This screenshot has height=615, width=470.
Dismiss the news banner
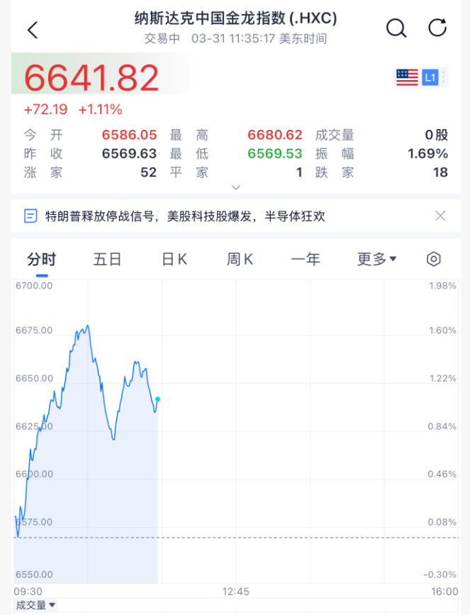click(440, 216)
